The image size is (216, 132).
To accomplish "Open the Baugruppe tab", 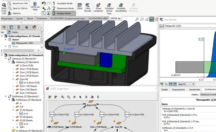I will 7,18.
